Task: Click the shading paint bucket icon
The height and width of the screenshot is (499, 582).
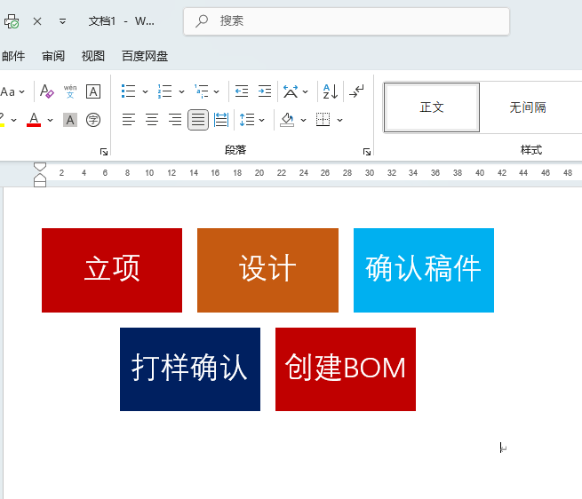Action: [x=287, y=120]
